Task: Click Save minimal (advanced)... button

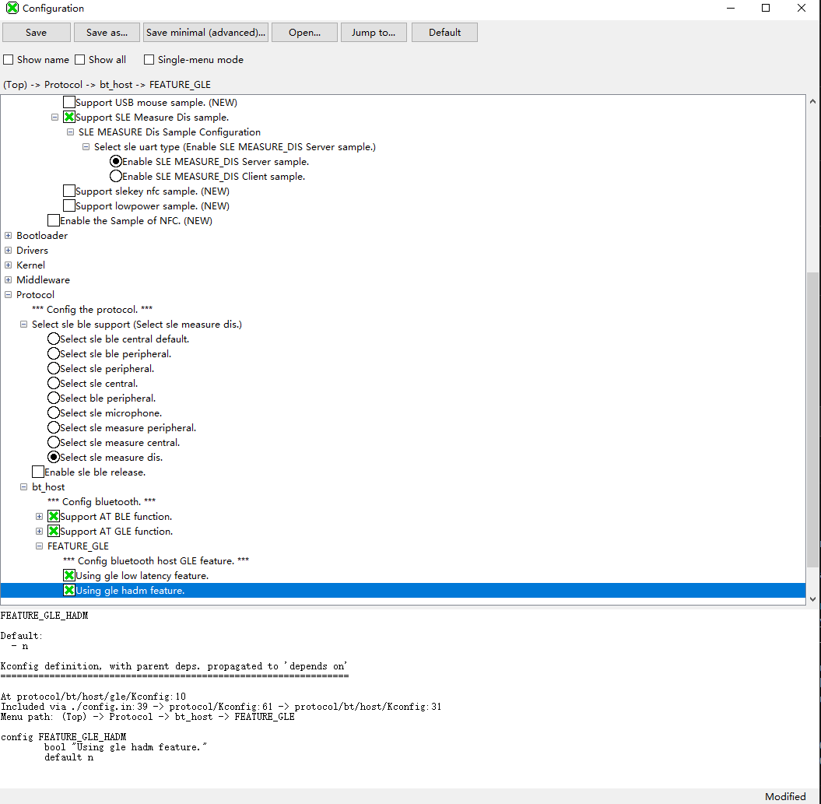Action: pos(205,33)
